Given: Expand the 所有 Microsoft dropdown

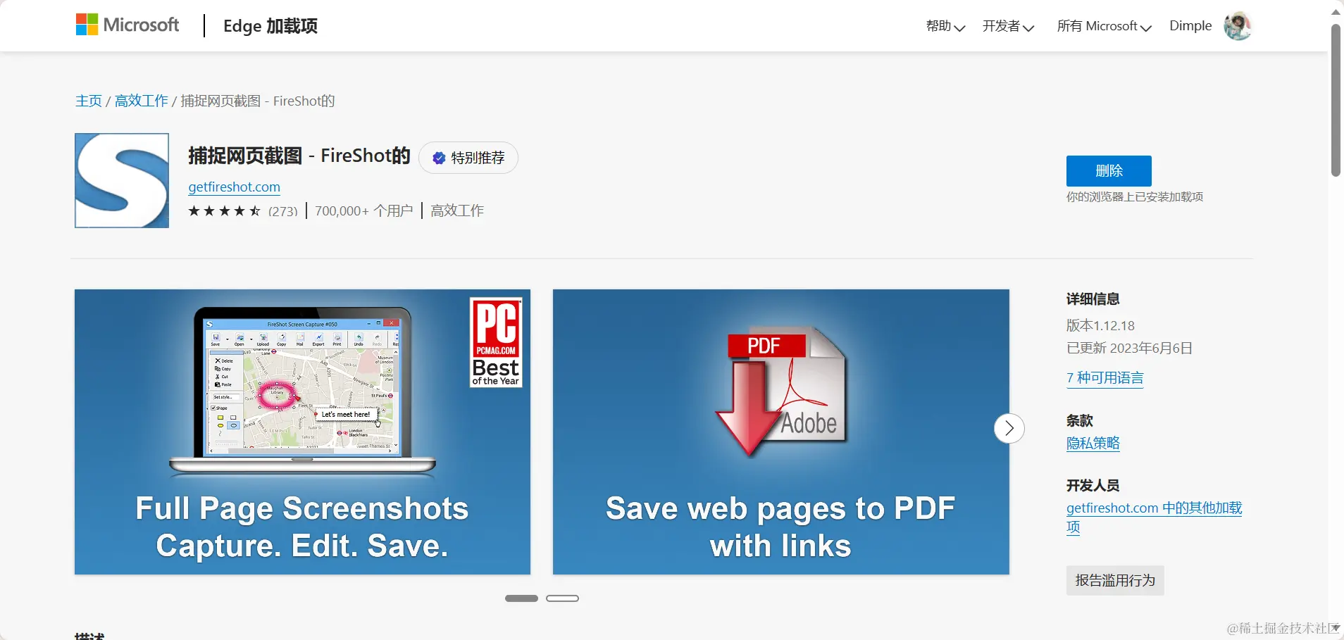Looking at the screenshot, I should point(1104,26).
